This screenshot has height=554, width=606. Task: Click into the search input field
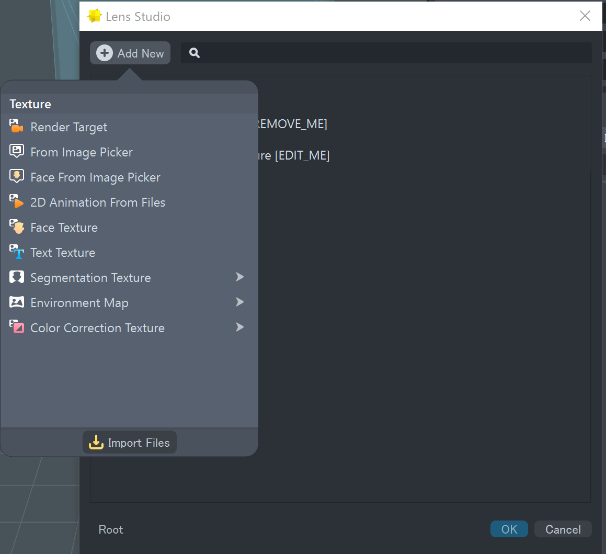click(386, 53)
